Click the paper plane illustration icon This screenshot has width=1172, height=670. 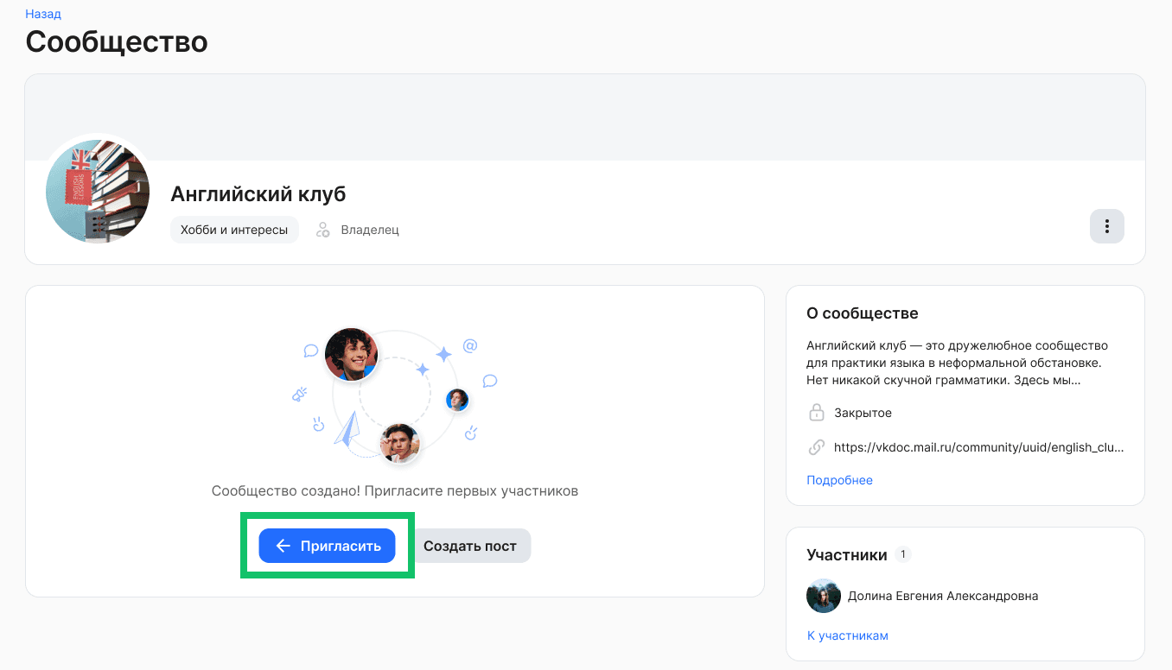click(x=347, y=429)
